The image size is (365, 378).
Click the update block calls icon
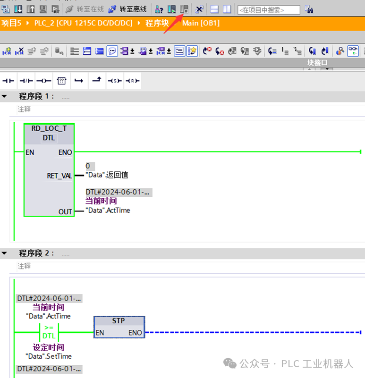[x=232, y=51]
